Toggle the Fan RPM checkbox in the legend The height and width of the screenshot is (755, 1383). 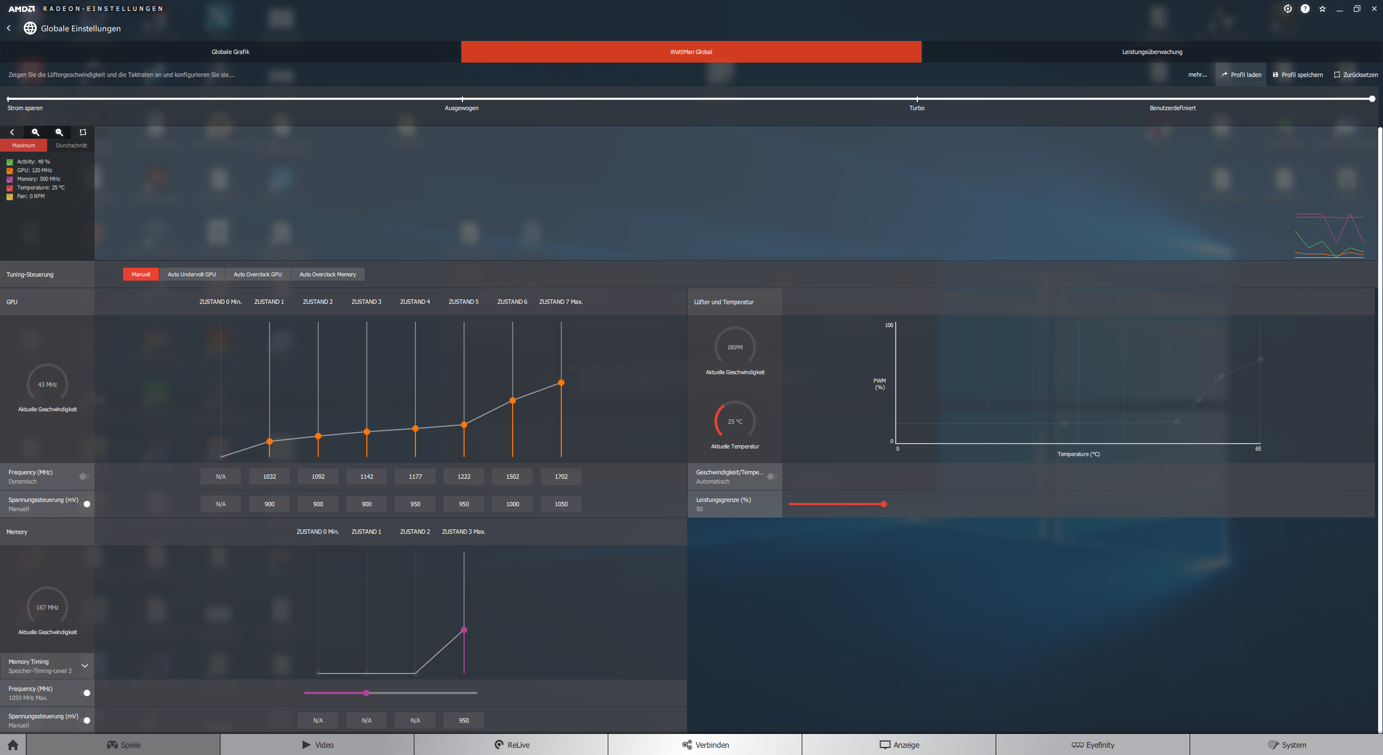pos(10,196)
